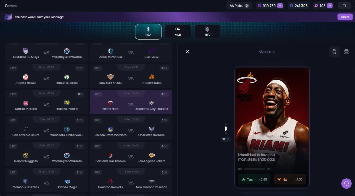This screenshot has height=196, width=355.
Task: Click the Orlando Magic logo
Action: pos(67,181)
